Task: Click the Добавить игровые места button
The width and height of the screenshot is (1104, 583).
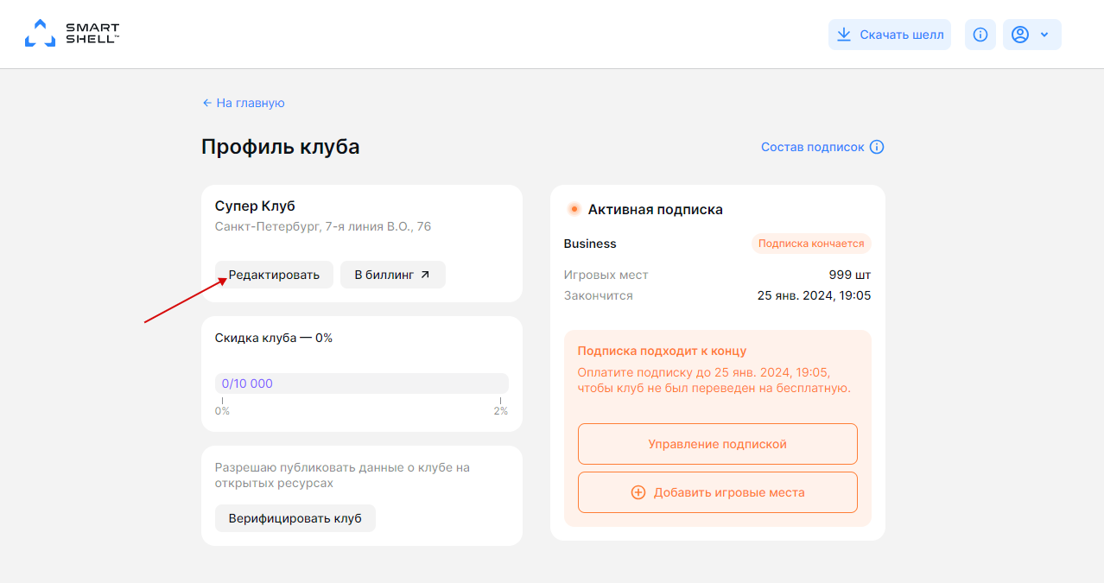Action: point(717,492)
